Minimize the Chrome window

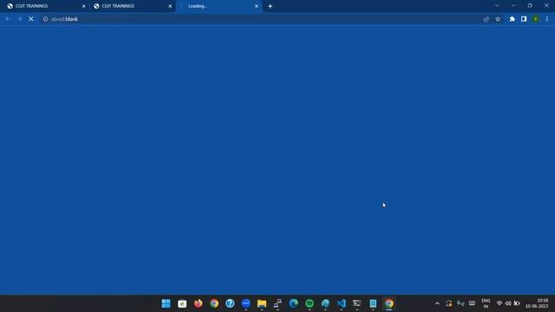[x=513, y=6]
